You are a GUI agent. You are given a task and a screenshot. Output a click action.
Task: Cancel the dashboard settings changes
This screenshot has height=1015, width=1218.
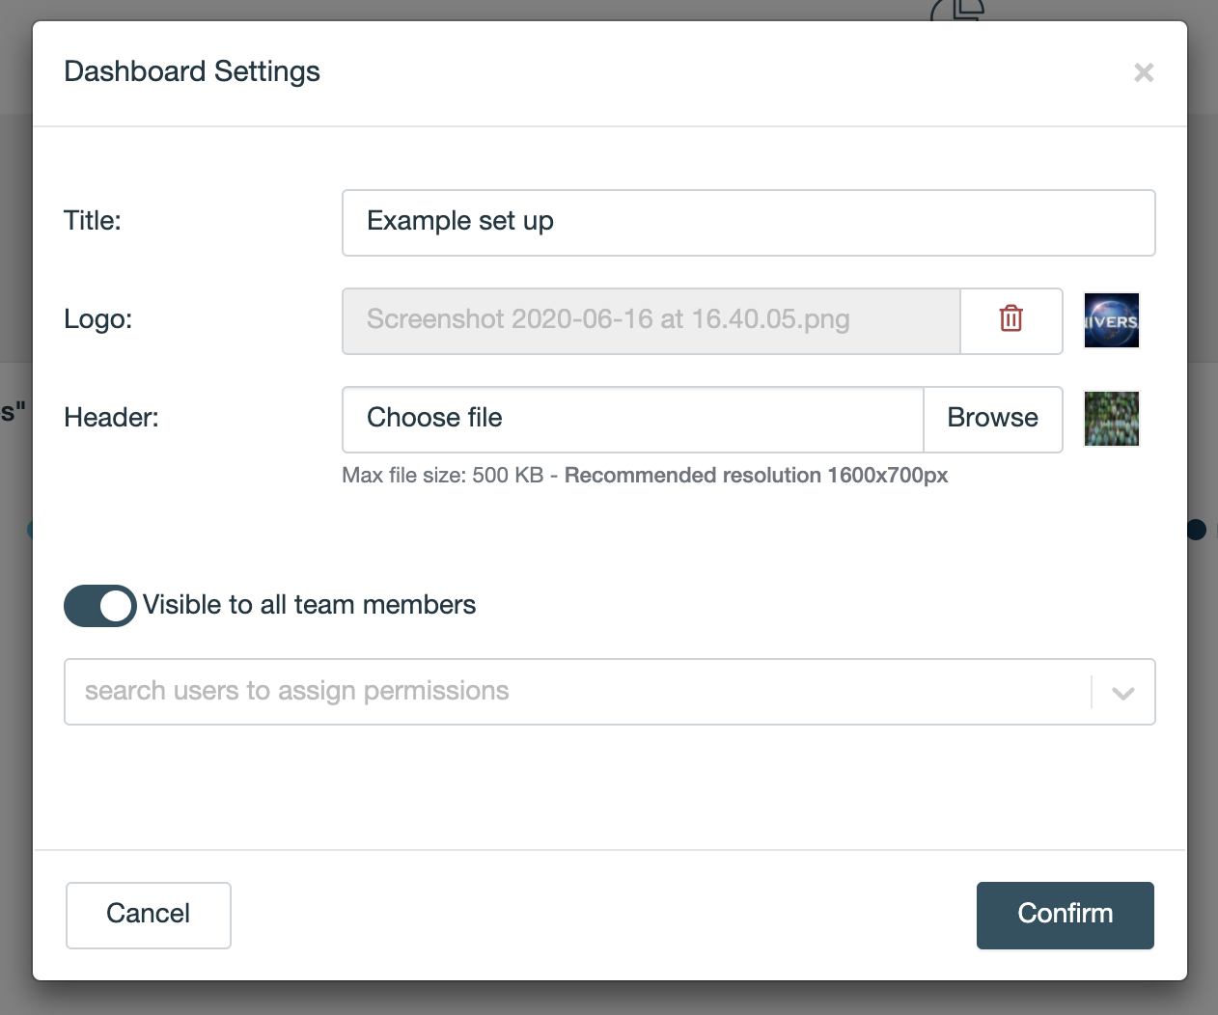point(149,915)
